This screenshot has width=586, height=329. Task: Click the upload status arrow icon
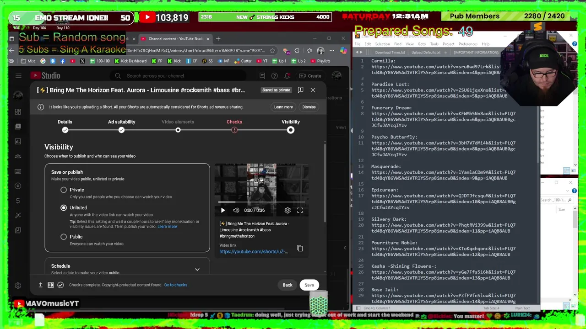(40, 285)
